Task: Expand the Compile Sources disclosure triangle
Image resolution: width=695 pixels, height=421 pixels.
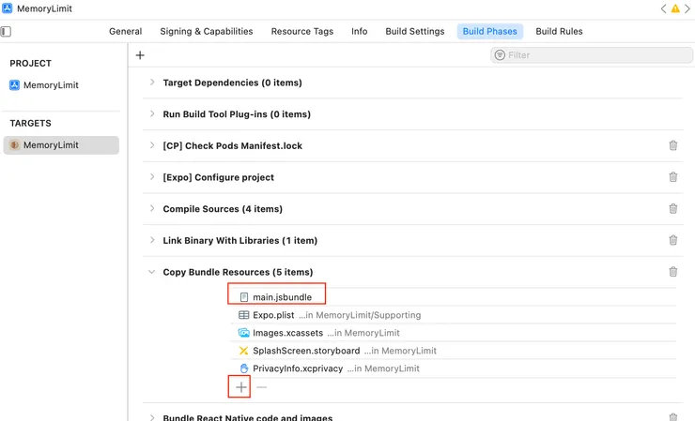Action: point(152,209)
